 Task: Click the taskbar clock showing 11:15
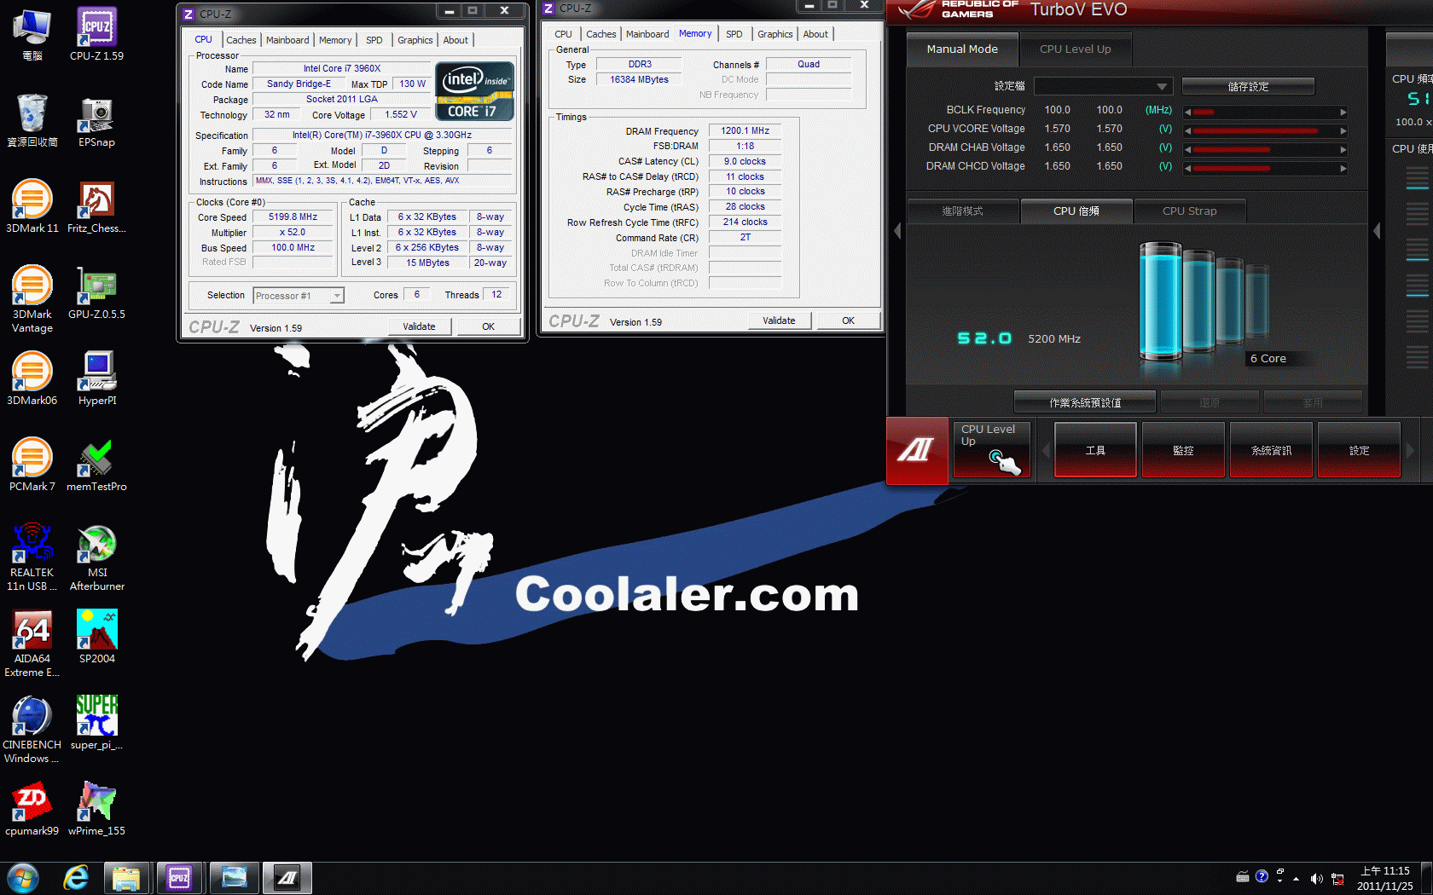coord(1384,878)
